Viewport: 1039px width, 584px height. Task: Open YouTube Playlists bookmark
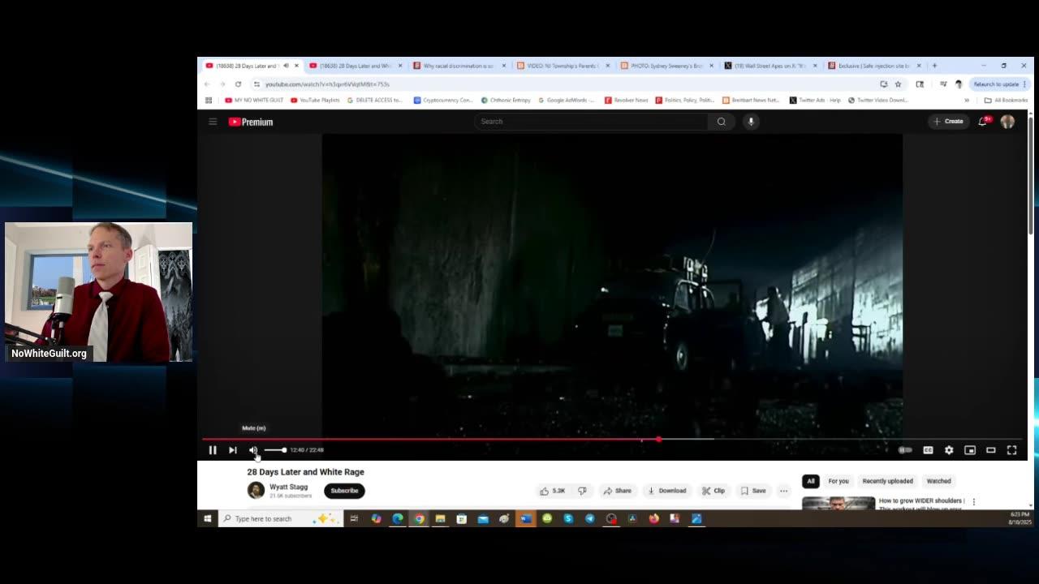315,101
